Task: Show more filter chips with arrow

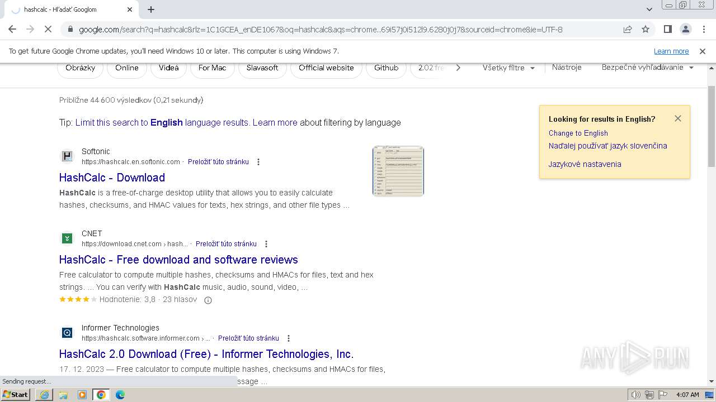Action: [458, 68]
